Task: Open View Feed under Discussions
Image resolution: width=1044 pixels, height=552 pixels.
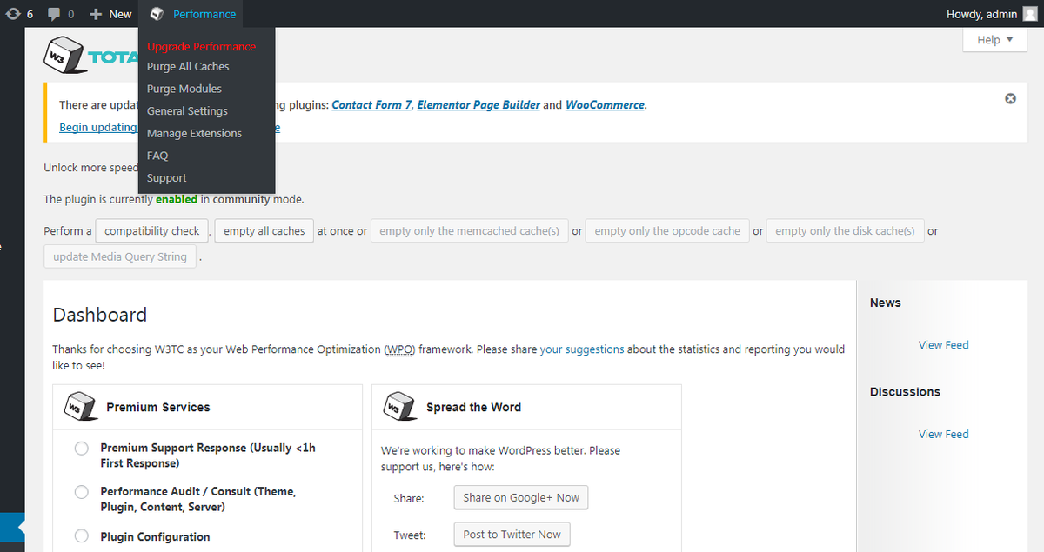Action: point(943,434)
